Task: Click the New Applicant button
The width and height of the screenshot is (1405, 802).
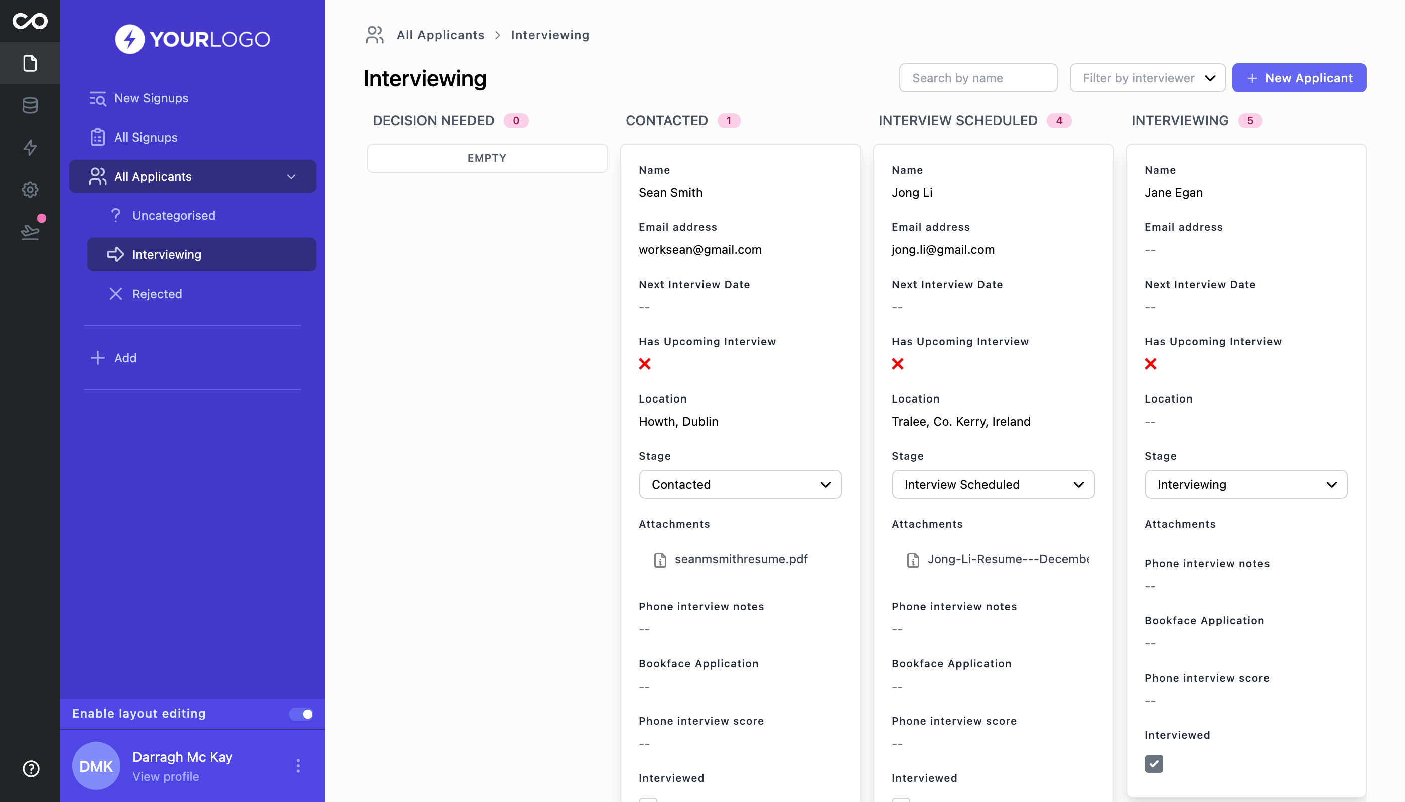Action: point(1299,78)
